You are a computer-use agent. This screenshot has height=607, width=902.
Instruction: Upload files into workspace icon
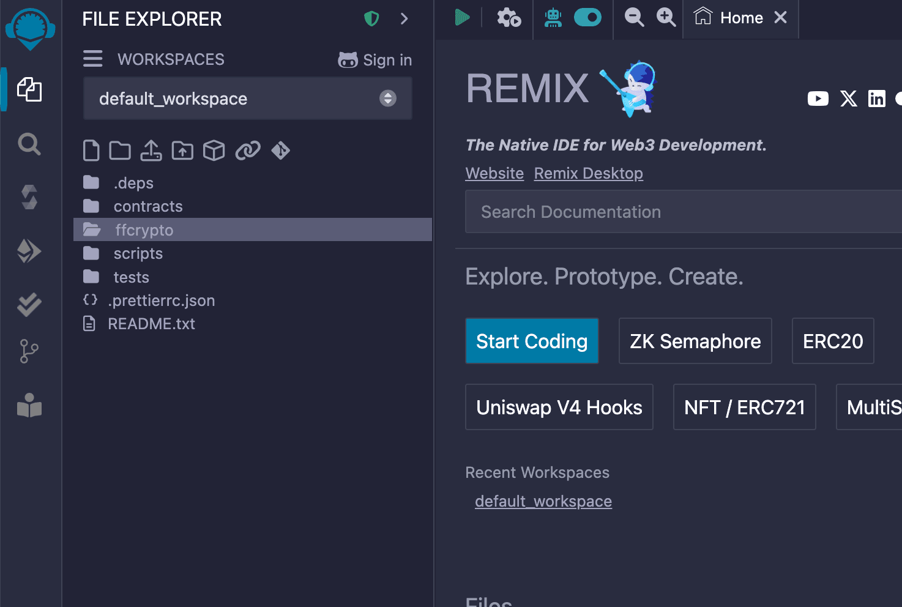click(151, 150)
